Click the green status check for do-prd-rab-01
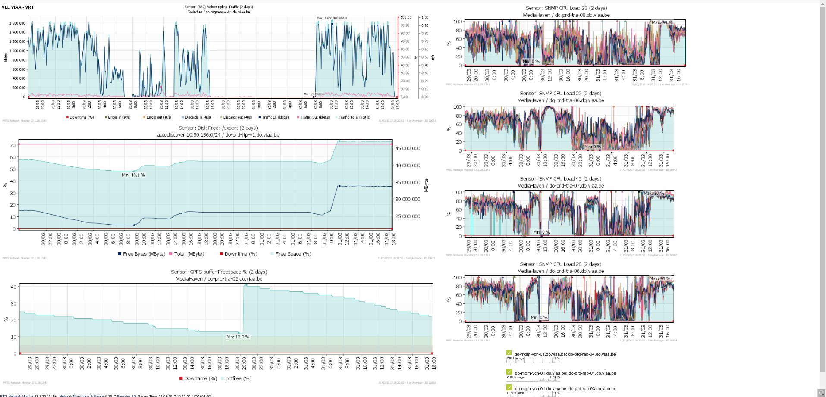 pyautogui.click(x=509, y=372)
